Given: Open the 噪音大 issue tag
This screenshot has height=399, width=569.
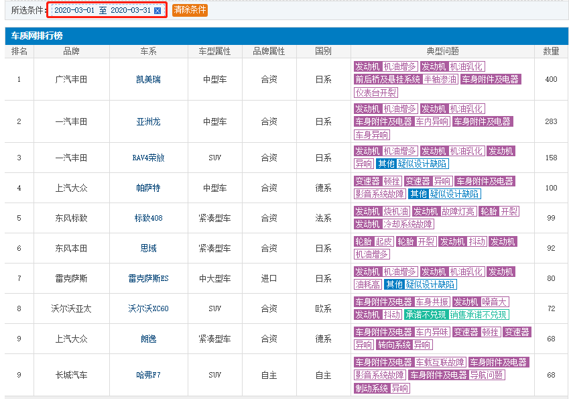Looking at the screenshot, I should [494, 301].
